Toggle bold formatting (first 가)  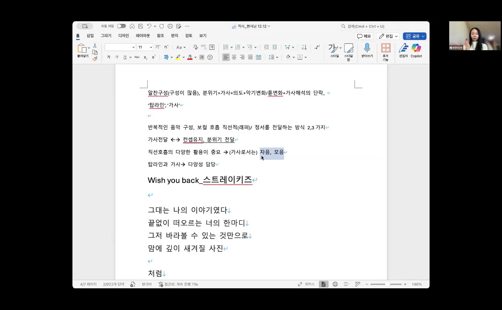point(109,57)
